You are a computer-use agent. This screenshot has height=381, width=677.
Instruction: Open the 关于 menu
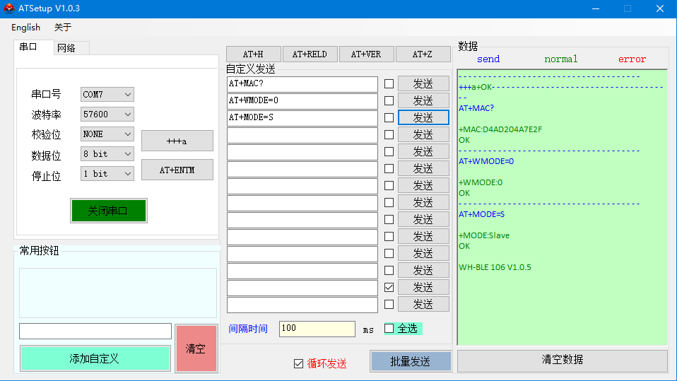click(x=63, y=28)
